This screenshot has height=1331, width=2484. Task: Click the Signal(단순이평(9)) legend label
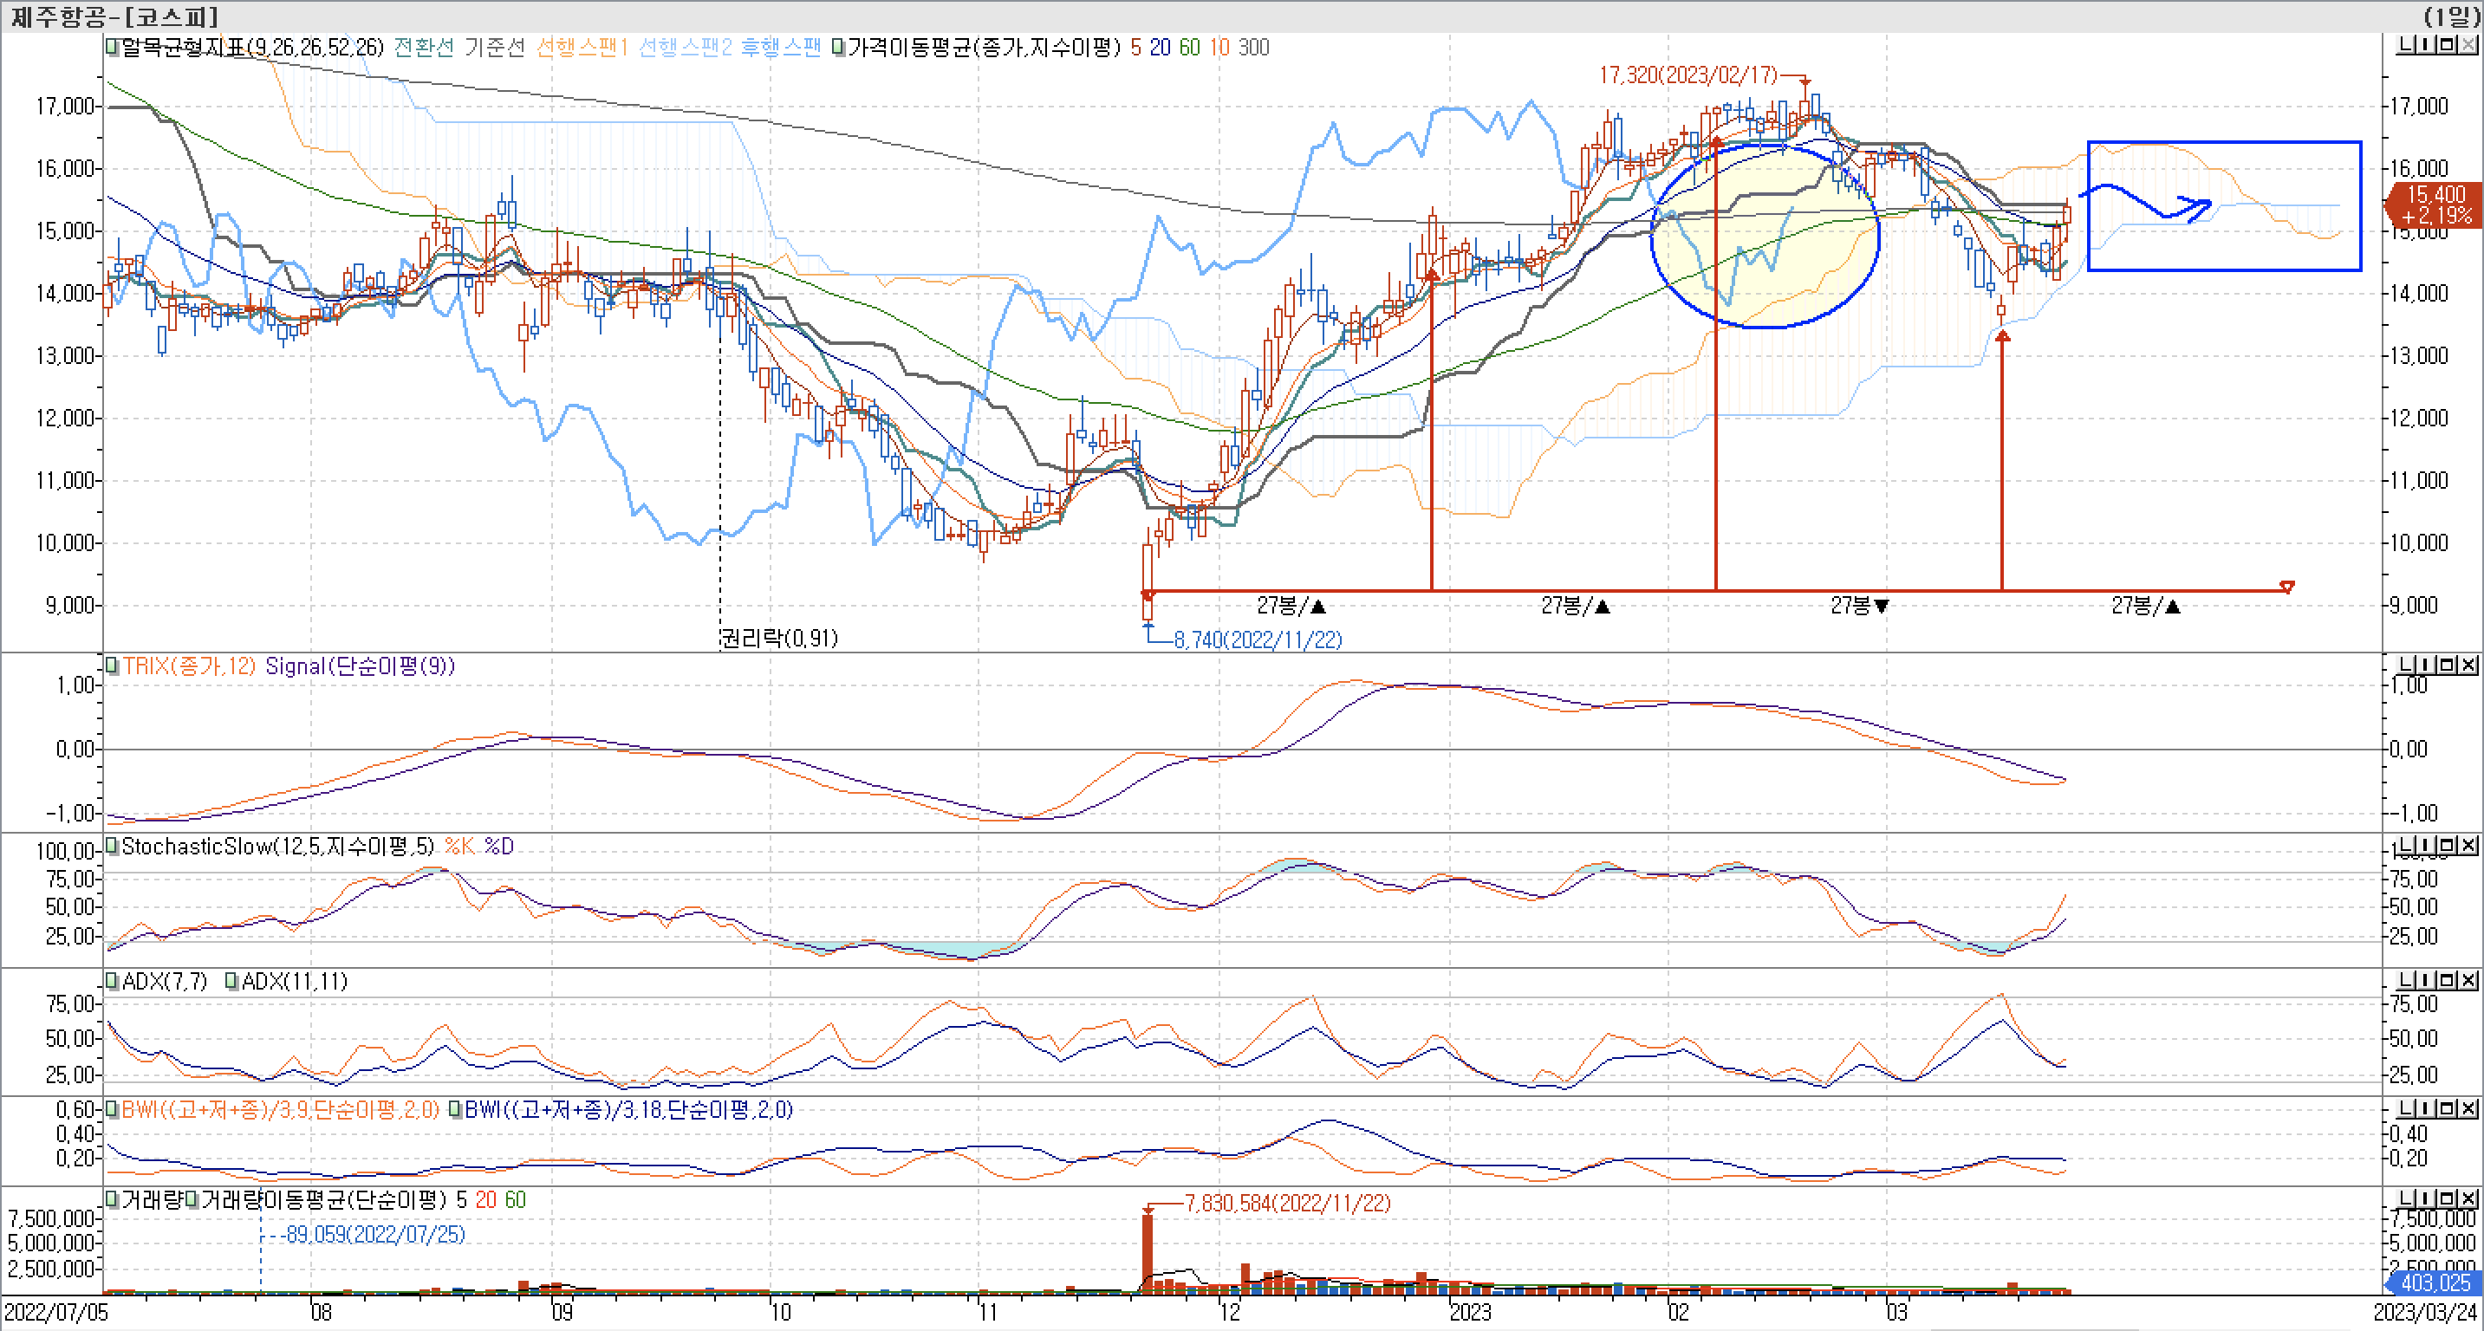pyautogui.click(x=360, y=666)
